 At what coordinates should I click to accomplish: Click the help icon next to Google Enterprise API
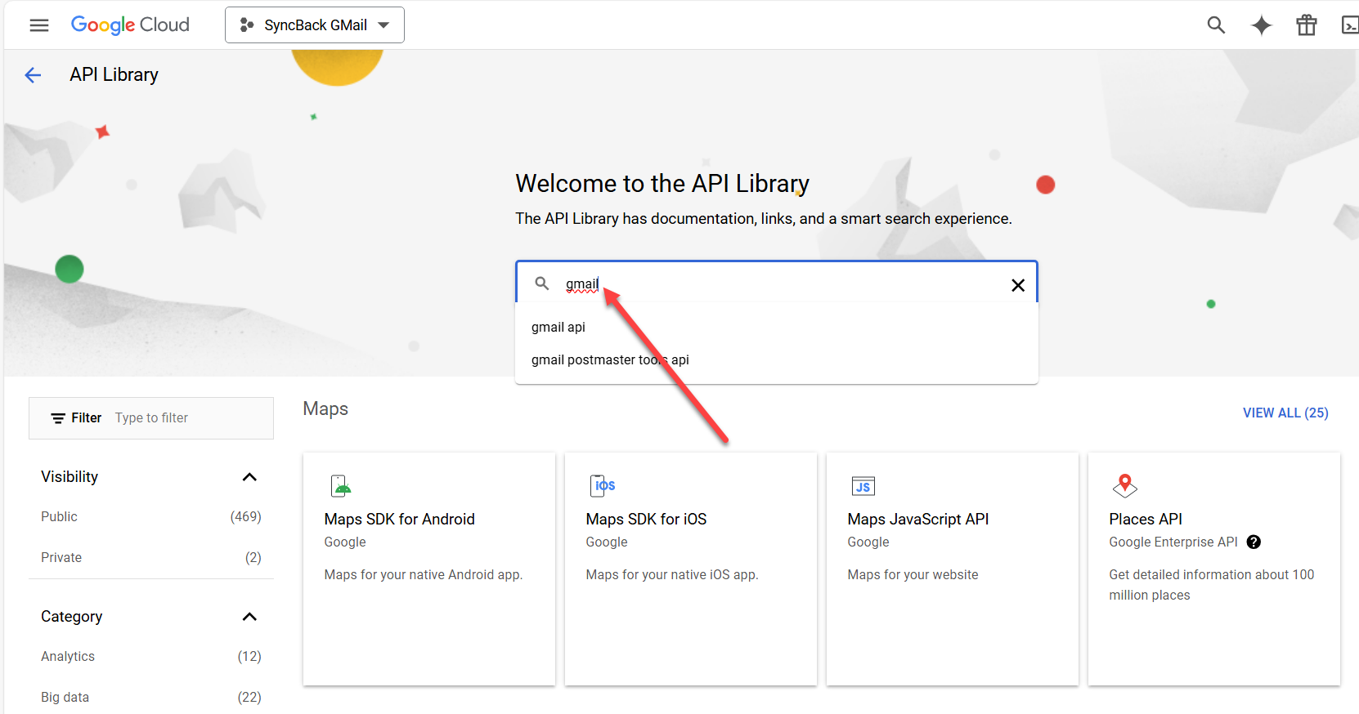click(x=1253, y=542)
